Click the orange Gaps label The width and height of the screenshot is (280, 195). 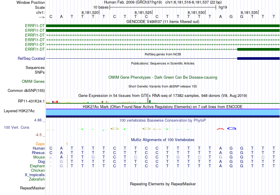(40, 144)
